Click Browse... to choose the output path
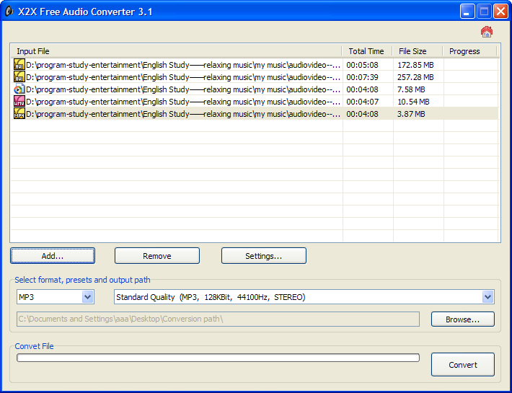Viewport: 512px width, 393px height. point(463,319)
